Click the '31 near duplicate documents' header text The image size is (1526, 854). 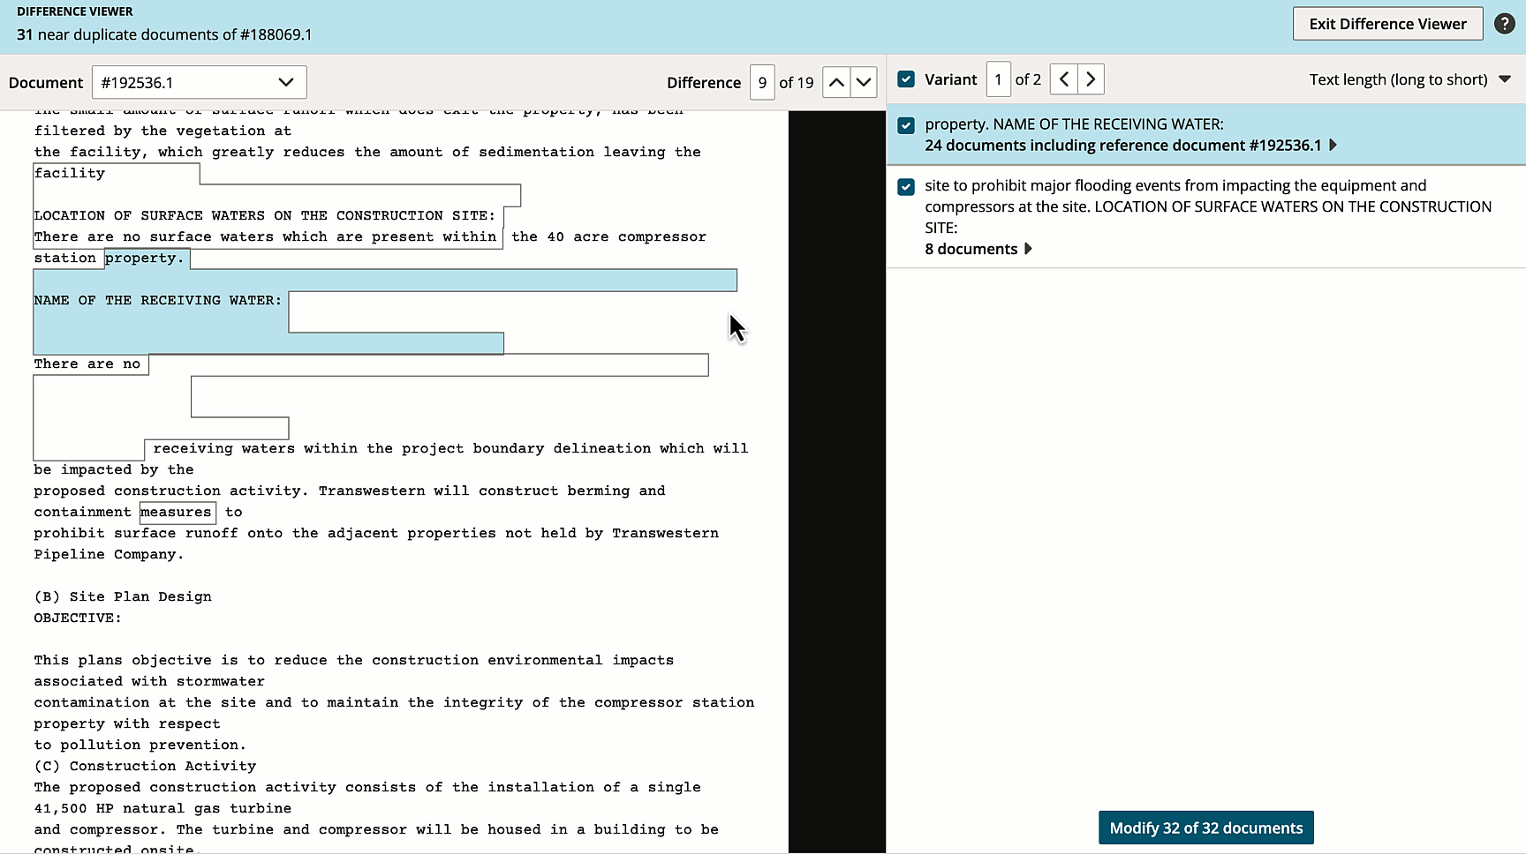click(x=164, y=34)
